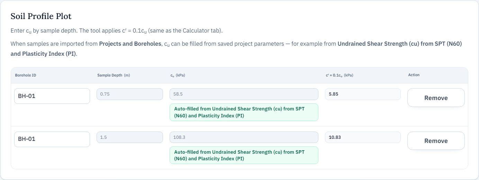Click the 108.3 kPa cu field
The image size is (479, 180).
pos(244,137)
